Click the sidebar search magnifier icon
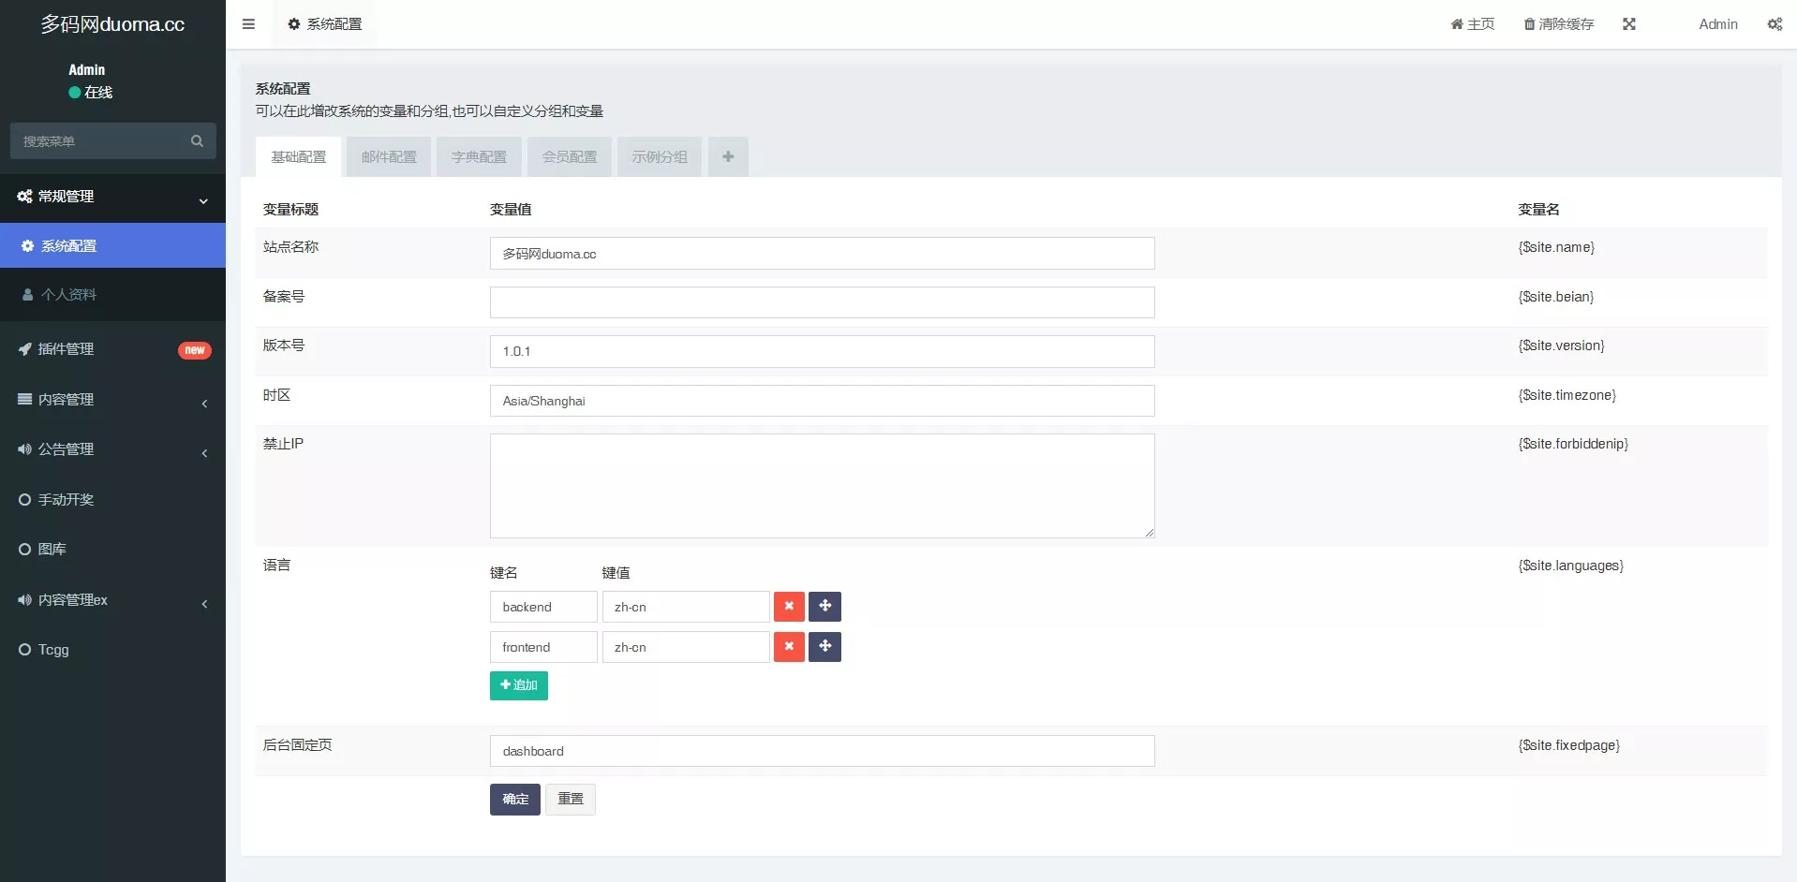 coord(196,140)
